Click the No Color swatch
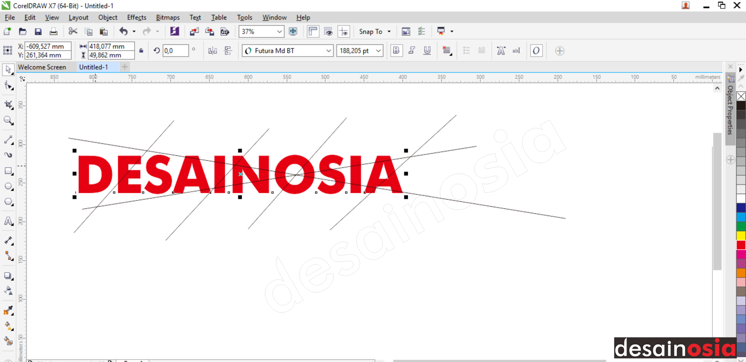 (x=741, y=96)
